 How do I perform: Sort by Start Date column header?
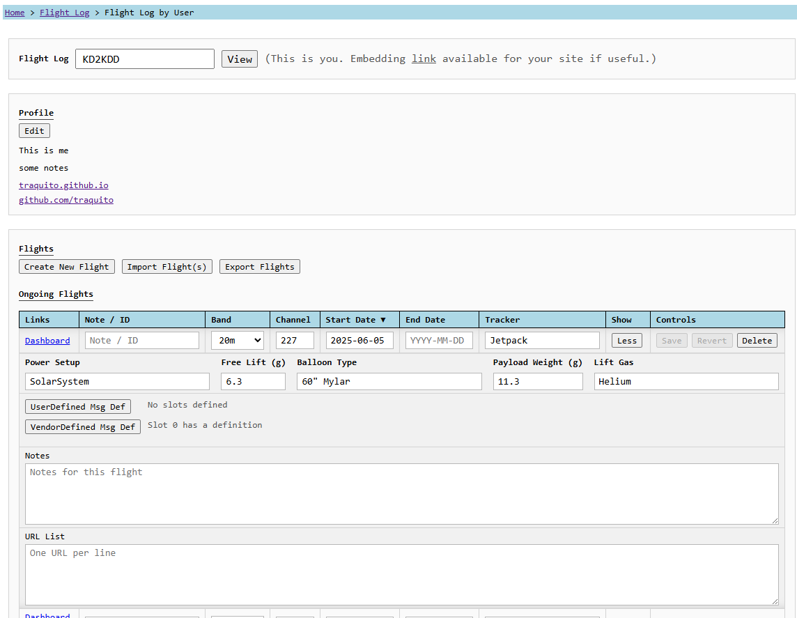pos(355,320)
